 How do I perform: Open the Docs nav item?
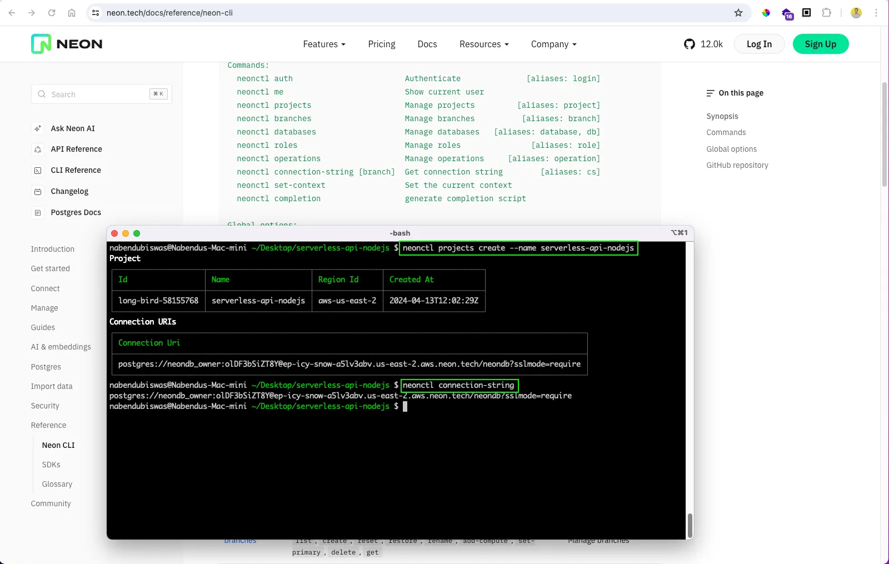pyautogui.click(x=427, y=44)
